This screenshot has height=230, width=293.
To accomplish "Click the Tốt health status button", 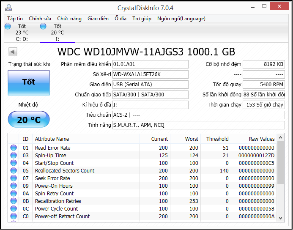I will (29, 83).
